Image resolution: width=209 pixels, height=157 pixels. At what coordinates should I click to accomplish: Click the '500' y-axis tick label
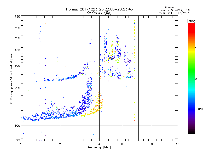(x=17, y=38)
